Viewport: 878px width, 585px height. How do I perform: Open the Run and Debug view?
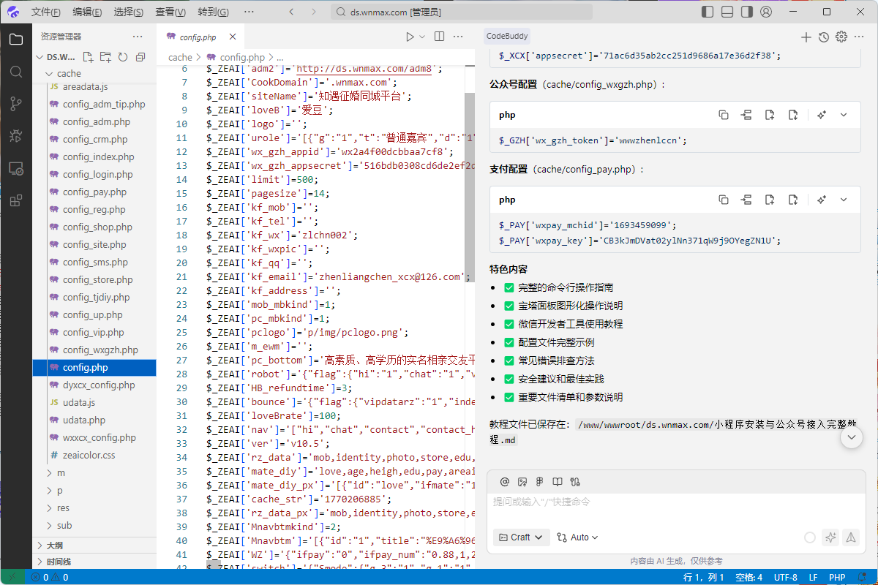click(x=16, y=136)
